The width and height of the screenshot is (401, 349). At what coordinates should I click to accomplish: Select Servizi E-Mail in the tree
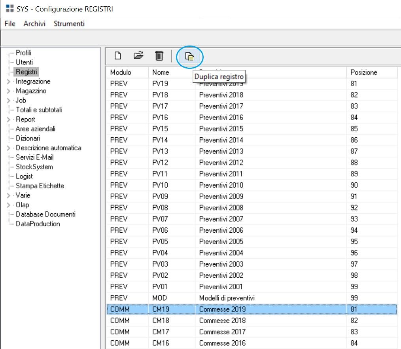tap(35, 157)
